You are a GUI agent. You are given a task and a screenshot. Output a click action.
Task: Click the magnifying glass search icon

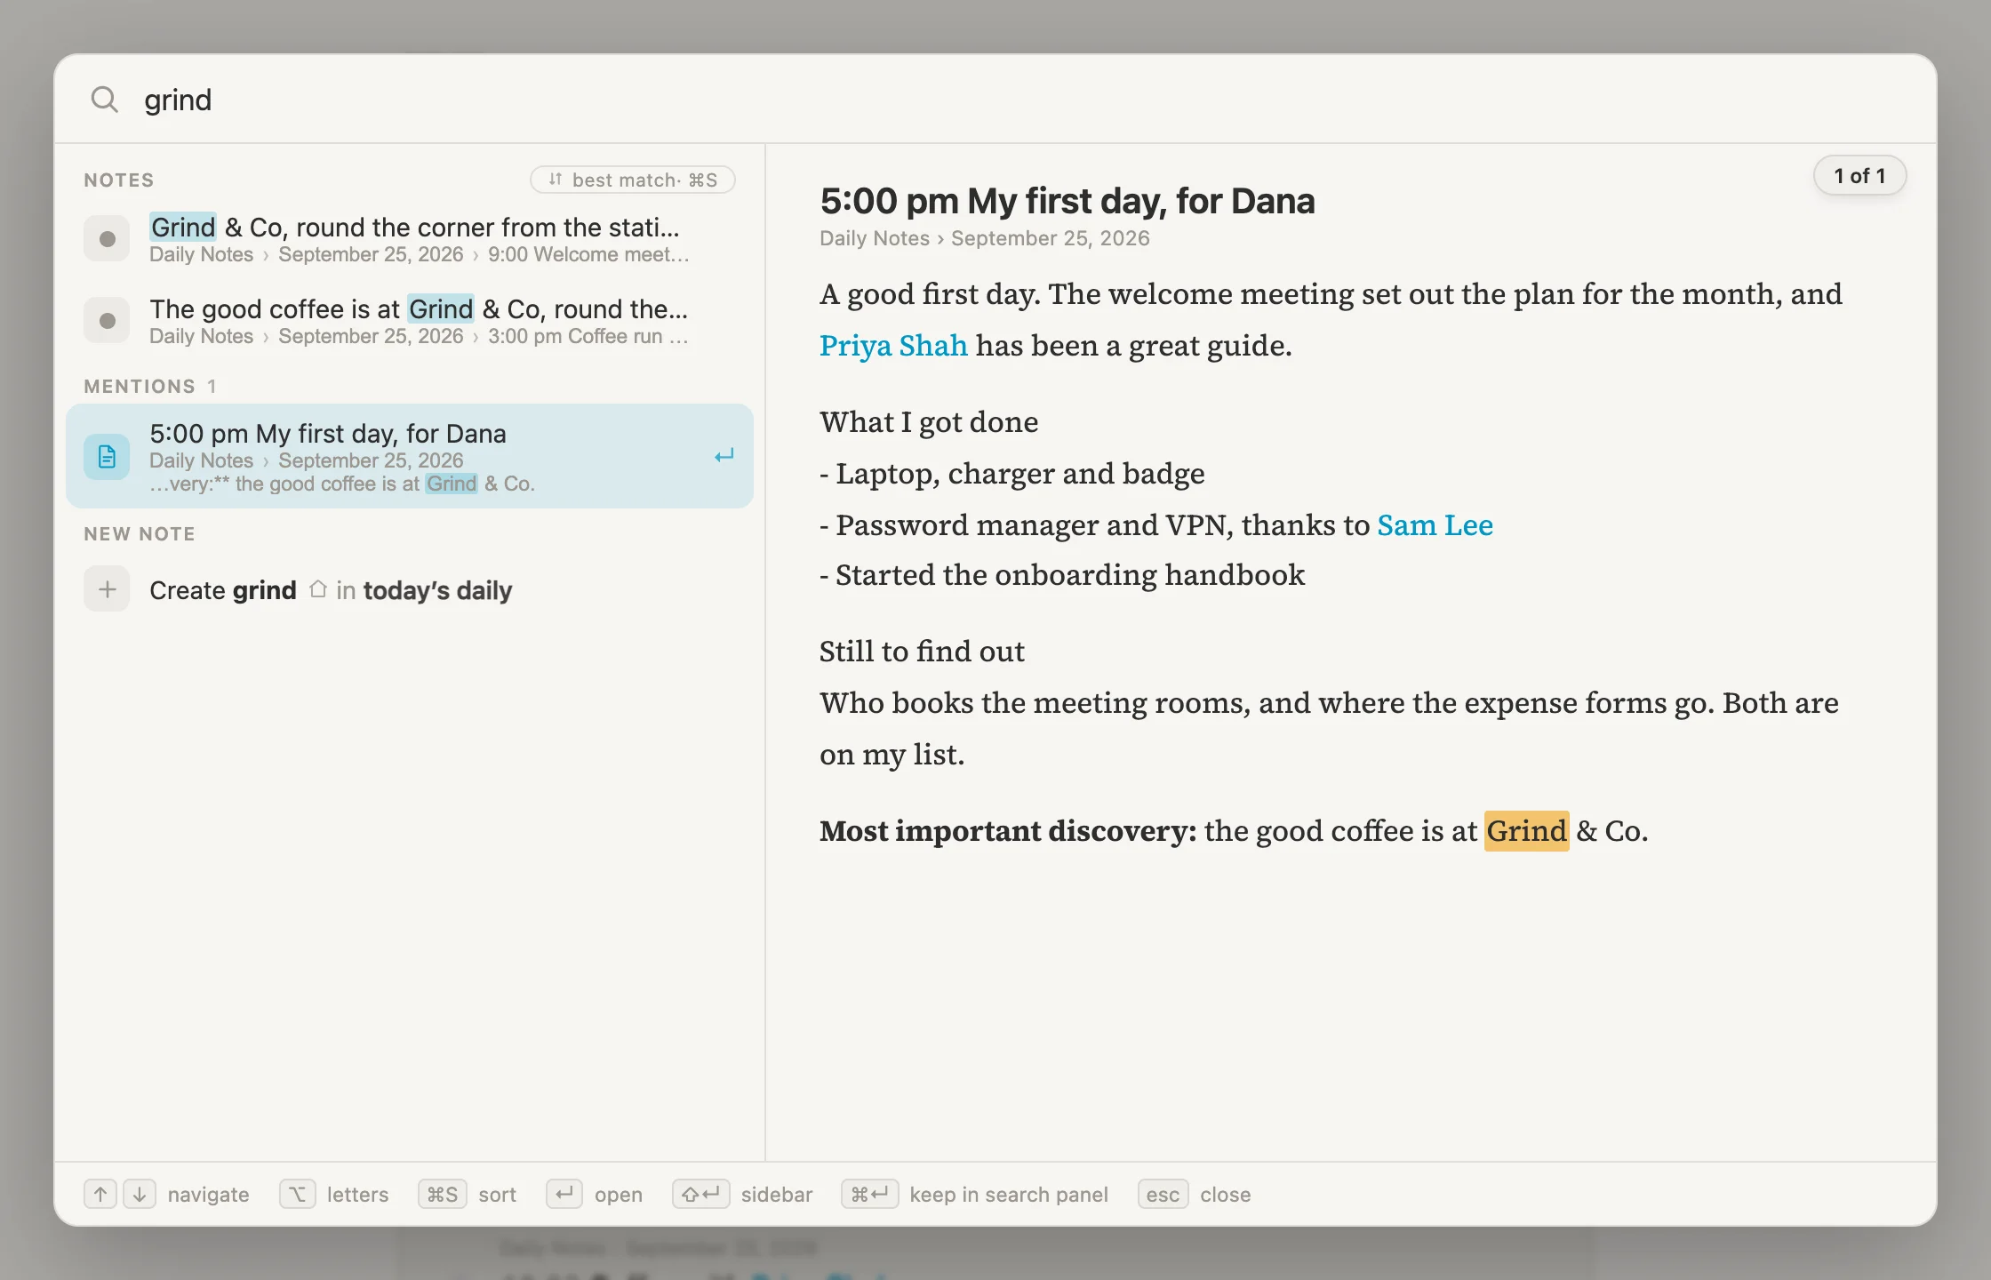pos(105,100)
